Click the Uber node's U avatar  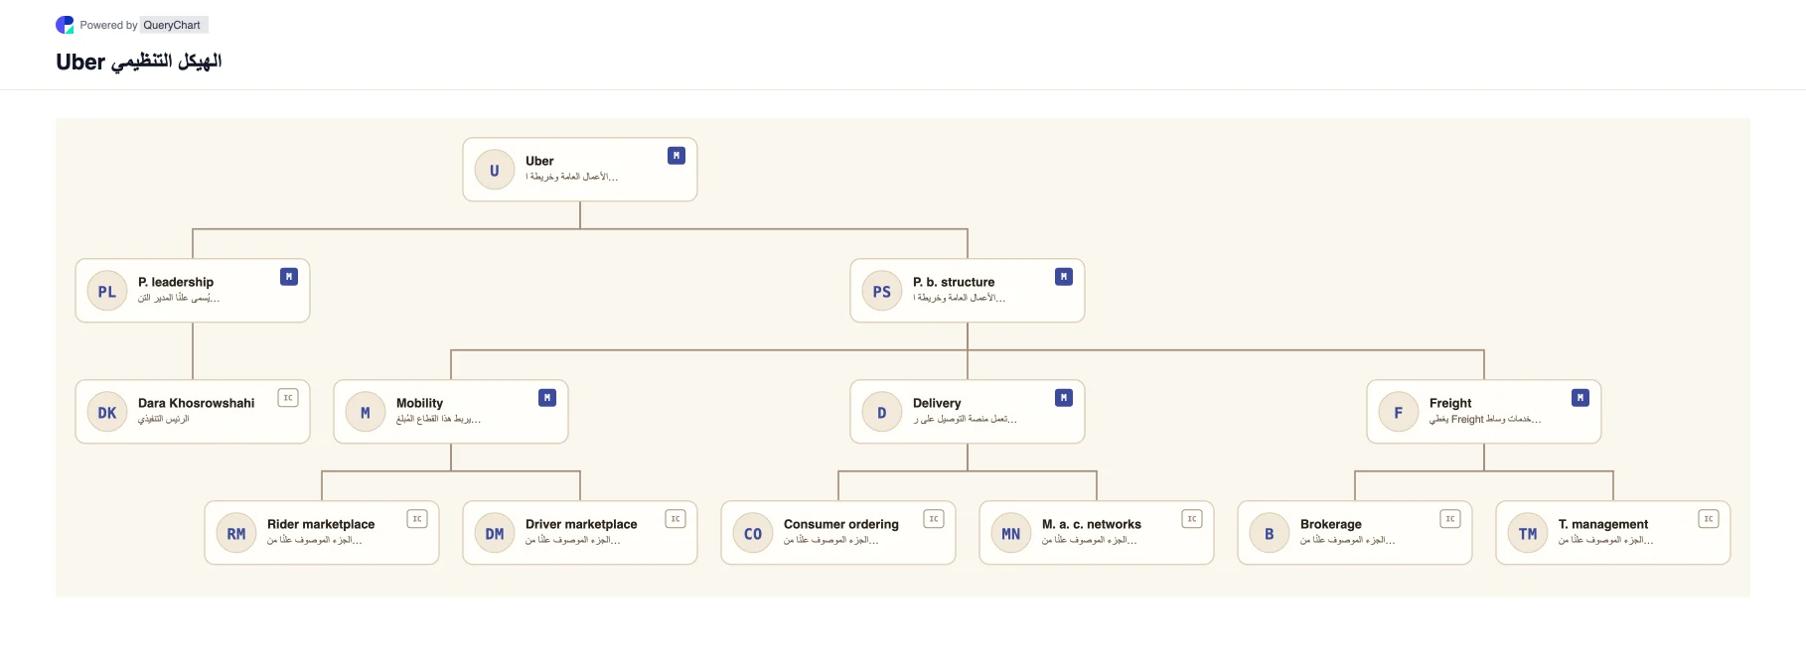(495, 170)
